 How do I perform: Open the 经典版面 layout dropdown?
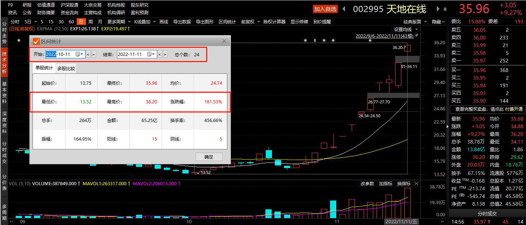click(x=415, y=22)
